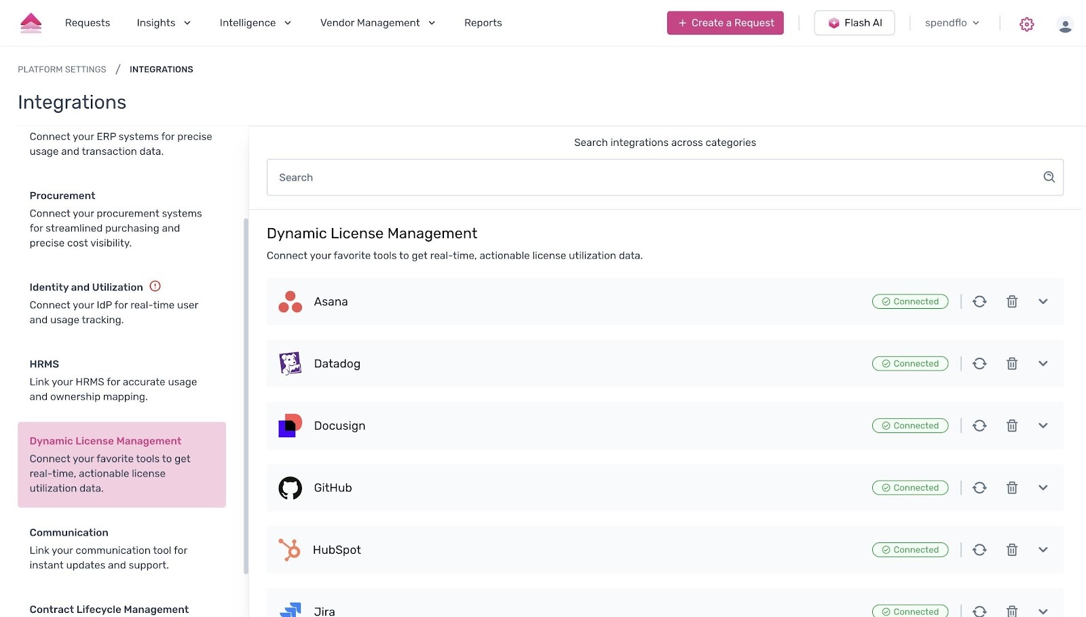Sync the Jira integration

[x=979, y=611]
